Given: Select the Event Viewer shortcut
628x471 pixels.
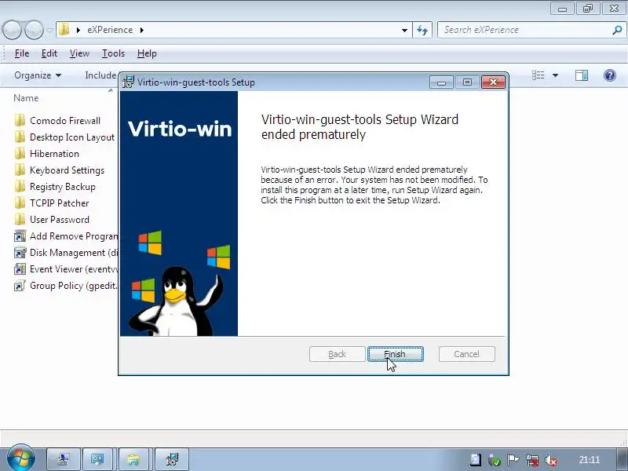Looking at the screenshot, I should [74, 269].
